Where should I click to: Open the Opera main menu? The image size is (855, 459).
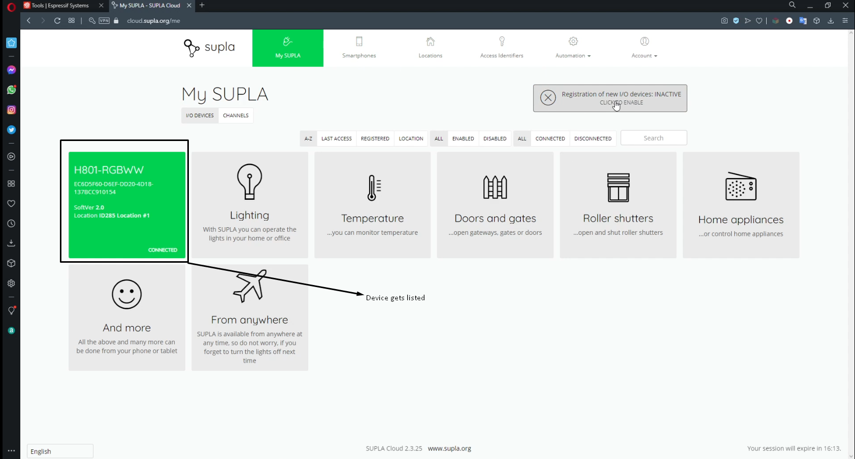tap(11, 6)
